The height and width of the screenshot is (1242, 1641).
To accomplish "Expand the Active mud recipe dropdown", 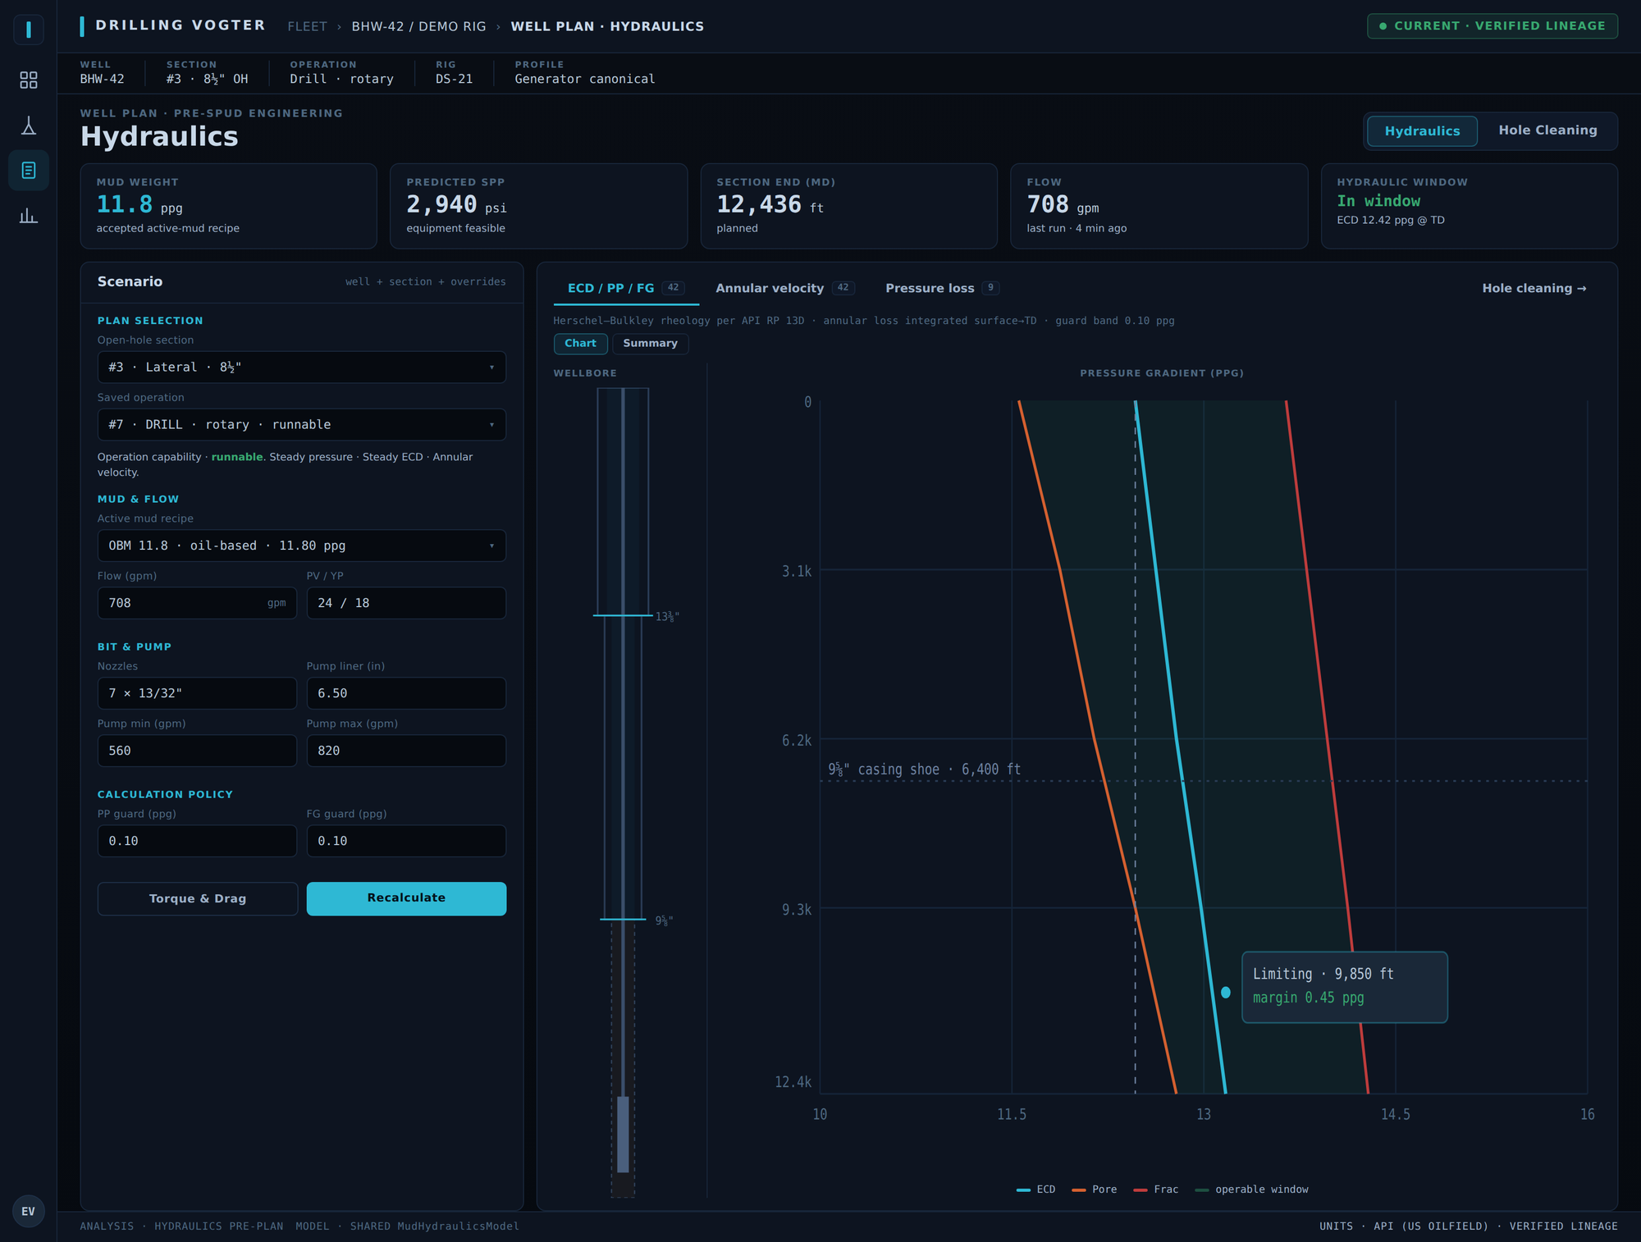I will click(302, 546).
